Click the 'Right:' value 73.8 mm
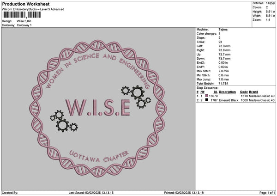The width and height of the screenshot is (277, 196). [224, 50]
